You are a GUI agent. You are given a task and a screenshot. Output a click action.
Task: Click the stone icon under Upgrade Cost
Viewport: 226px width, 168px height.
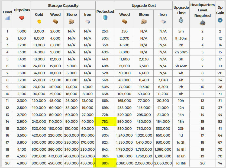point(144,21)
